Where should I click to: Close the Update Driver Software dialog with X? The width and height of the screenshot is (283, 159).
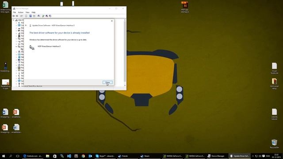(x=112, y=21)
